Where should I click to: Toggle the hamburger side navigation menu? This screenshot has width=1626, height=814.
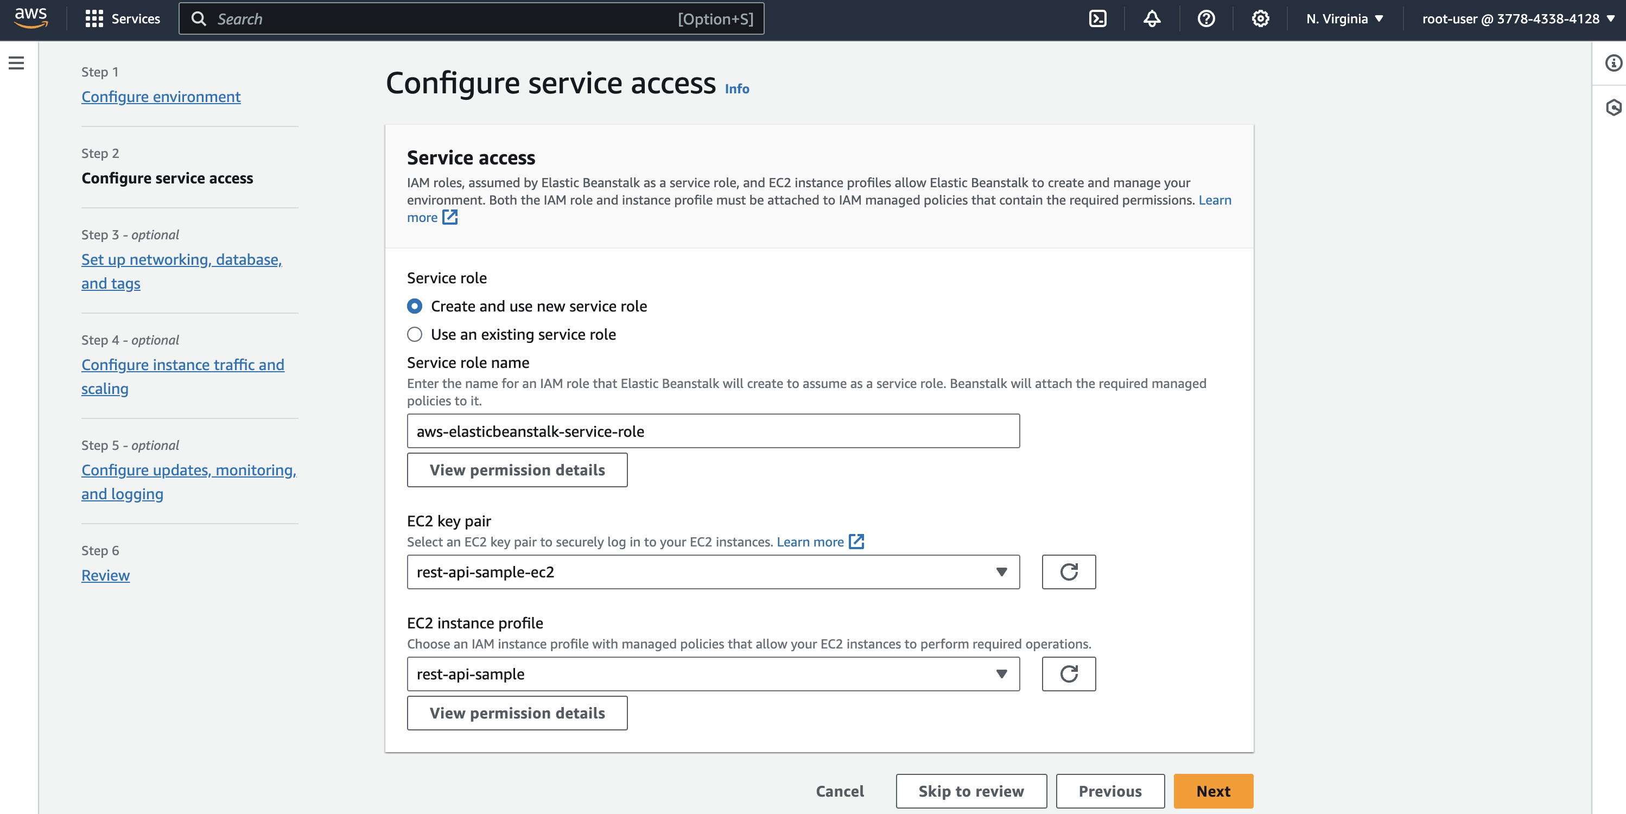(x=16, y=63)
